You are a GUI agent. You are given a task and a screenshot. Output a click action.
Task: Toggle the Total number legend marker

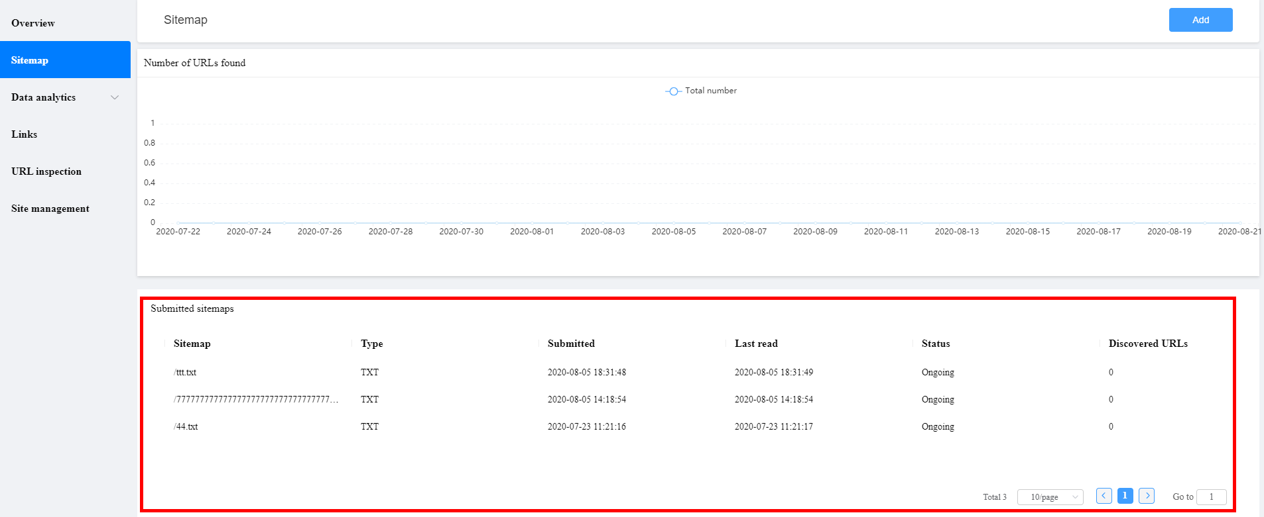[674, 91]
